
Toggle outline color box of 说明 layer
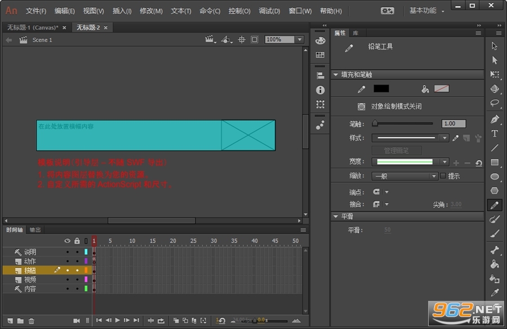[86, 252]
